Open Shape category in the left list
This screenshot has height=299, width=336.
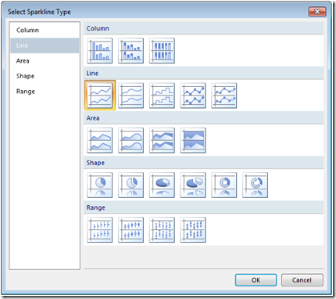[45, 76]
